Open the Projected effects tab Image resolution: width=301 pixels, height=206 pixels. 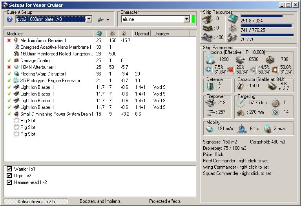tap(165, 201)
